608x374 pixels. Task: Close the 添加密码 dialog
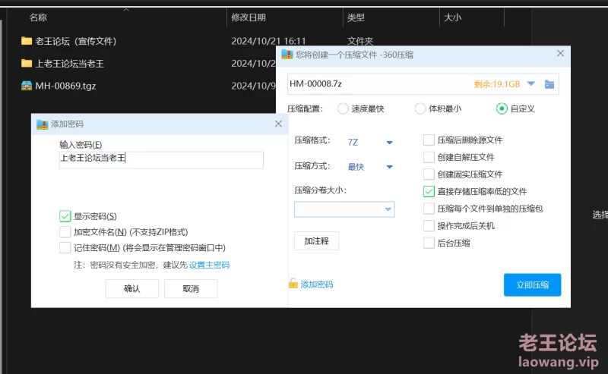(277, 124)
